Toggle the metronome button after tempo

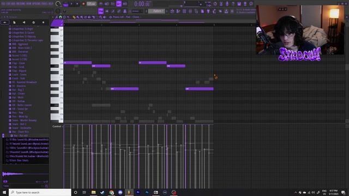[x=101, y=4]
